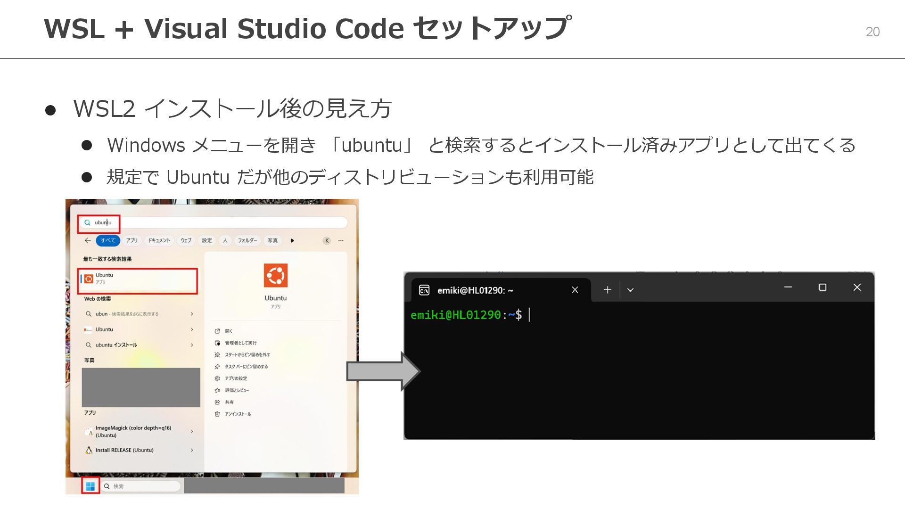Click the unpin icon beside スタートからピン留めを外す
Image resolution: width=905 pixels, height=509 pixels.
pyautogui.click(x=217, y=354)
